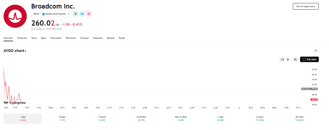Click the 23:45 time axis label
Screen dimensions: 329x130
[x=227, y=108]
